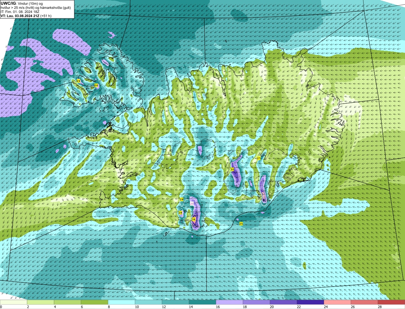Pick the legend swatch between 26 and 28

point(364,302)
